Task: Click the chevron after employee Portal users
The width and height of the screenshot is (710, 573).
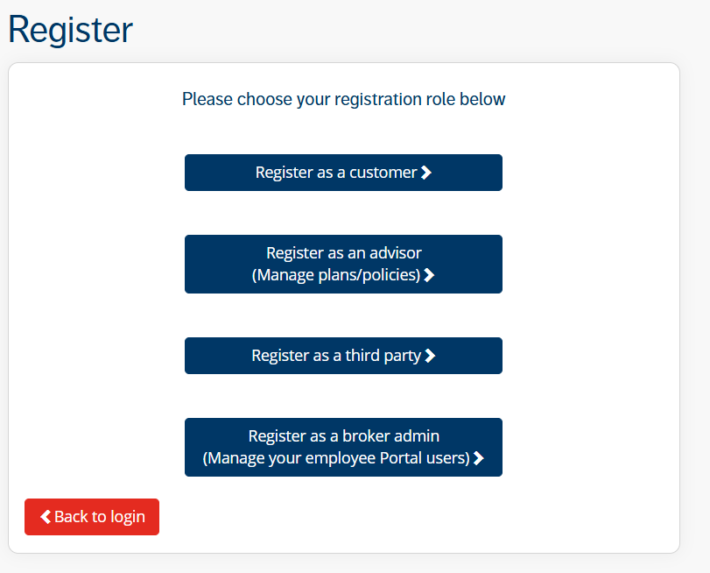Action: click(x=479, y=458)
